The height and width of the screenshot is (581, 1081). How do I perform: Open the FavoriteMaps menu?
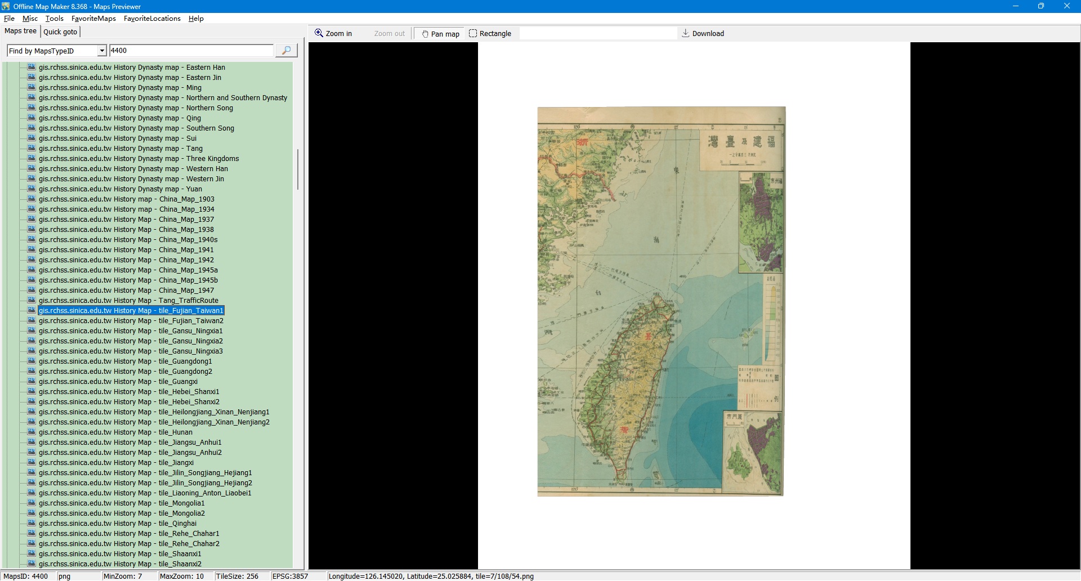click(x=93, y=19)
